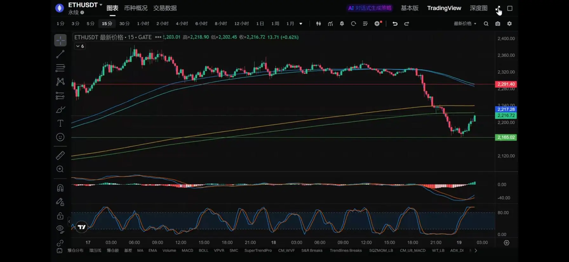Toggle lock all drawings
Screen dimensions: 569x262
(60, 216)
